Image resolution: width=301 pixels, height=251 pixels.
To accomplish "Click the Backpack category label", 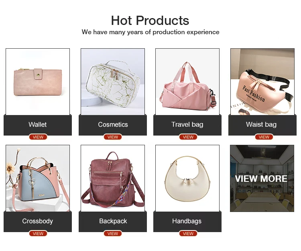I will (x=113, y=221).
